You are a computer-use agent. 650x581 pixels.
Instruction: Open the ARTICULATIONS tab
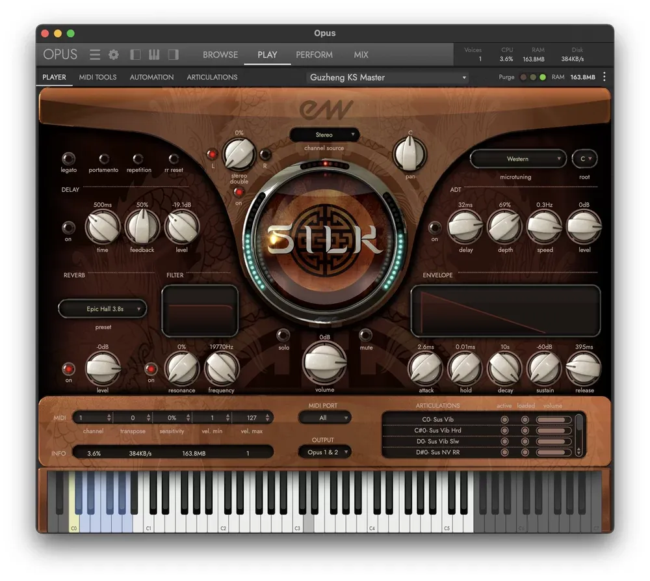pyautogui.click(x=212, y=77)
